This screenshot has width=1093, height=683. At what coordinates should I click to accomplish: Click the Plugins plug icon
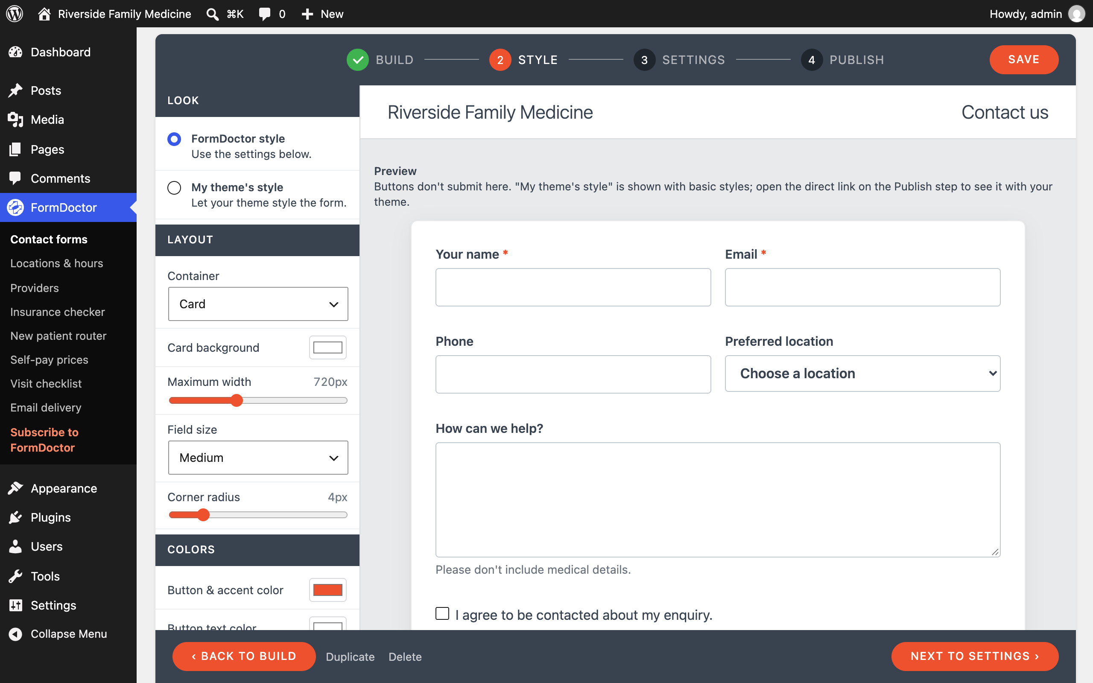pyautogui.click(x=15, y=517)
